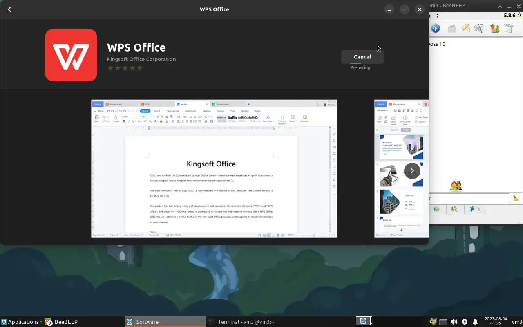Click the '5.8.6' version label in BeeBEEP
The height and width of the screenshot is (327, 523).
coord(510,15)
